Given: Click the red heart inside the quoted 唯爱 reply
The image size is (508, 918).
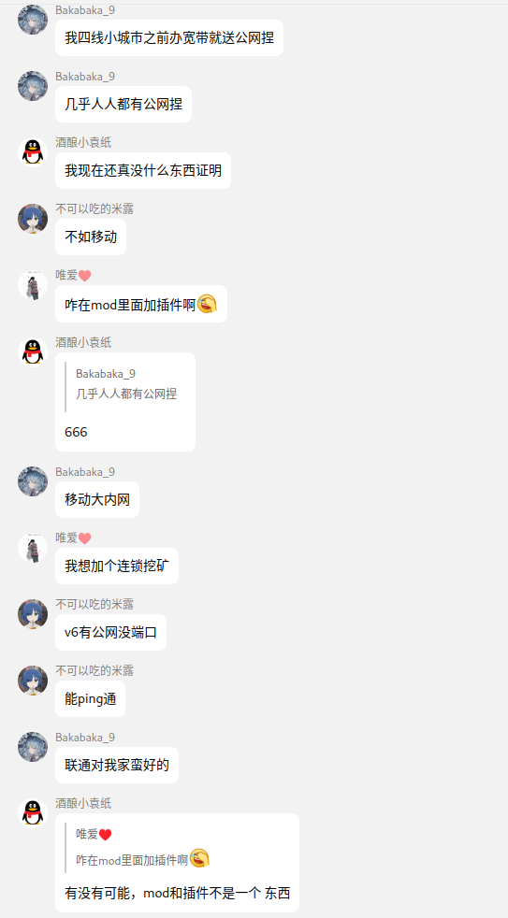Looking at the screenshot, I should click(x=105, y=835).
